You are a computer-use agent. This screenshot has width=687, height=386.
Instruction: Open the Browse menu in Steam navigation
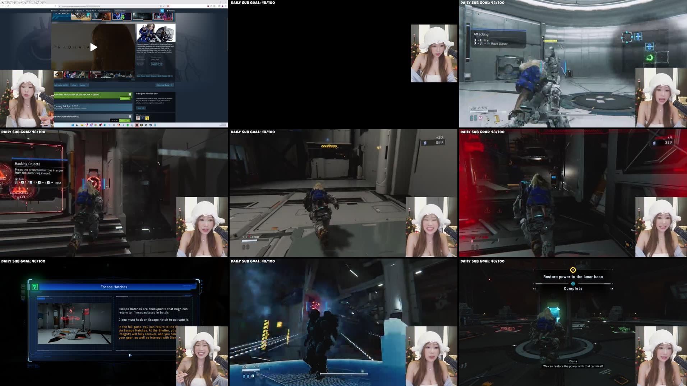(x=54, y=11)
